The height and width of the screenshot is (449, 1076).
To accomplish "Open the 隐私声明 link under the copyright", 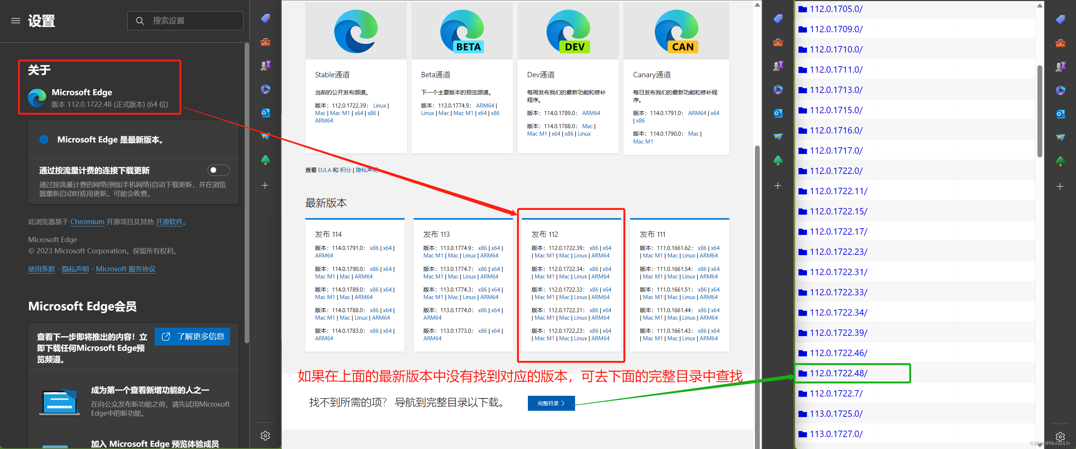I will pyautogui.click(x=75, y=269).
